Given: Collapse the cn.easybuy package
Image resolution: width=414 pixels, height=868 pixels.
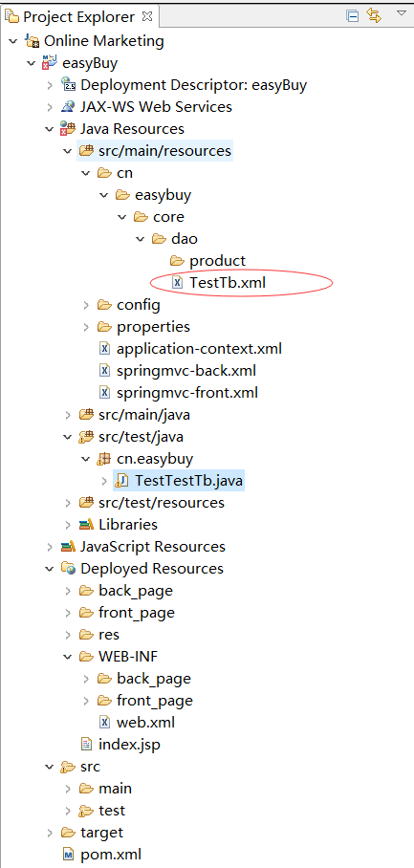Looking at the screenshot, I should point(86,459).
